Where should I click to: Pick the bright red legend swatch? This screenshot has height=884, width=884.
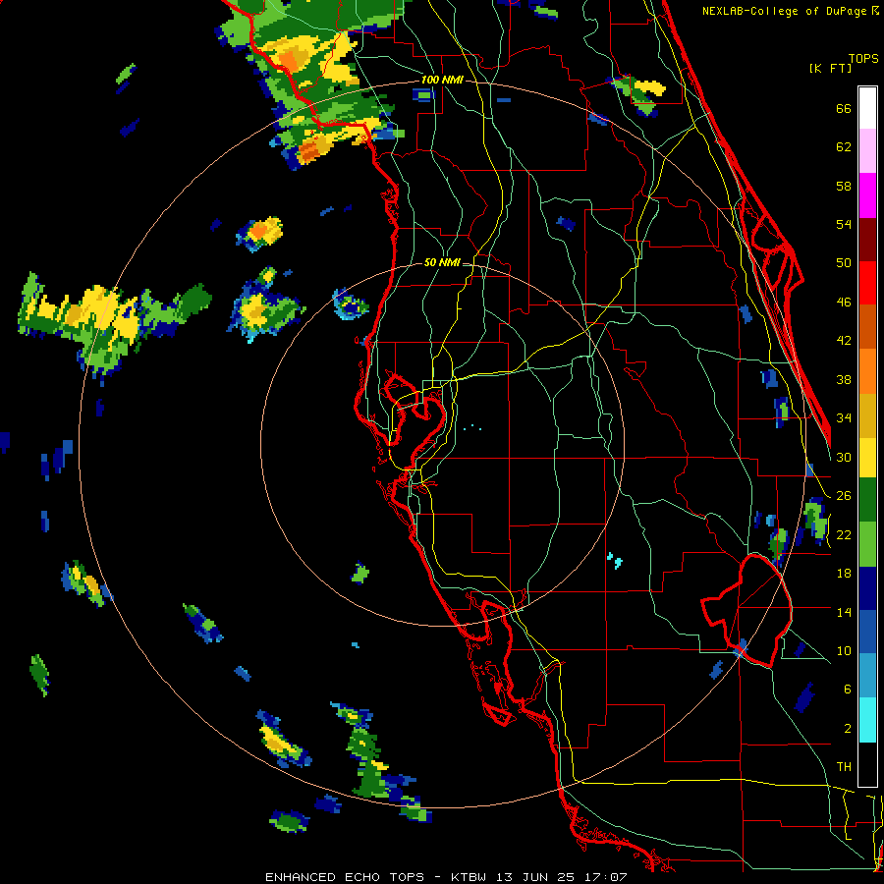[867, 283]
